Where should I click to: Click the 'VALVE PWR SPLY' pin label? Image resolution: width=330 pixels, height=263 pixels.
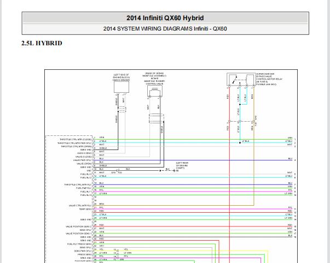[x=83, y=160]
